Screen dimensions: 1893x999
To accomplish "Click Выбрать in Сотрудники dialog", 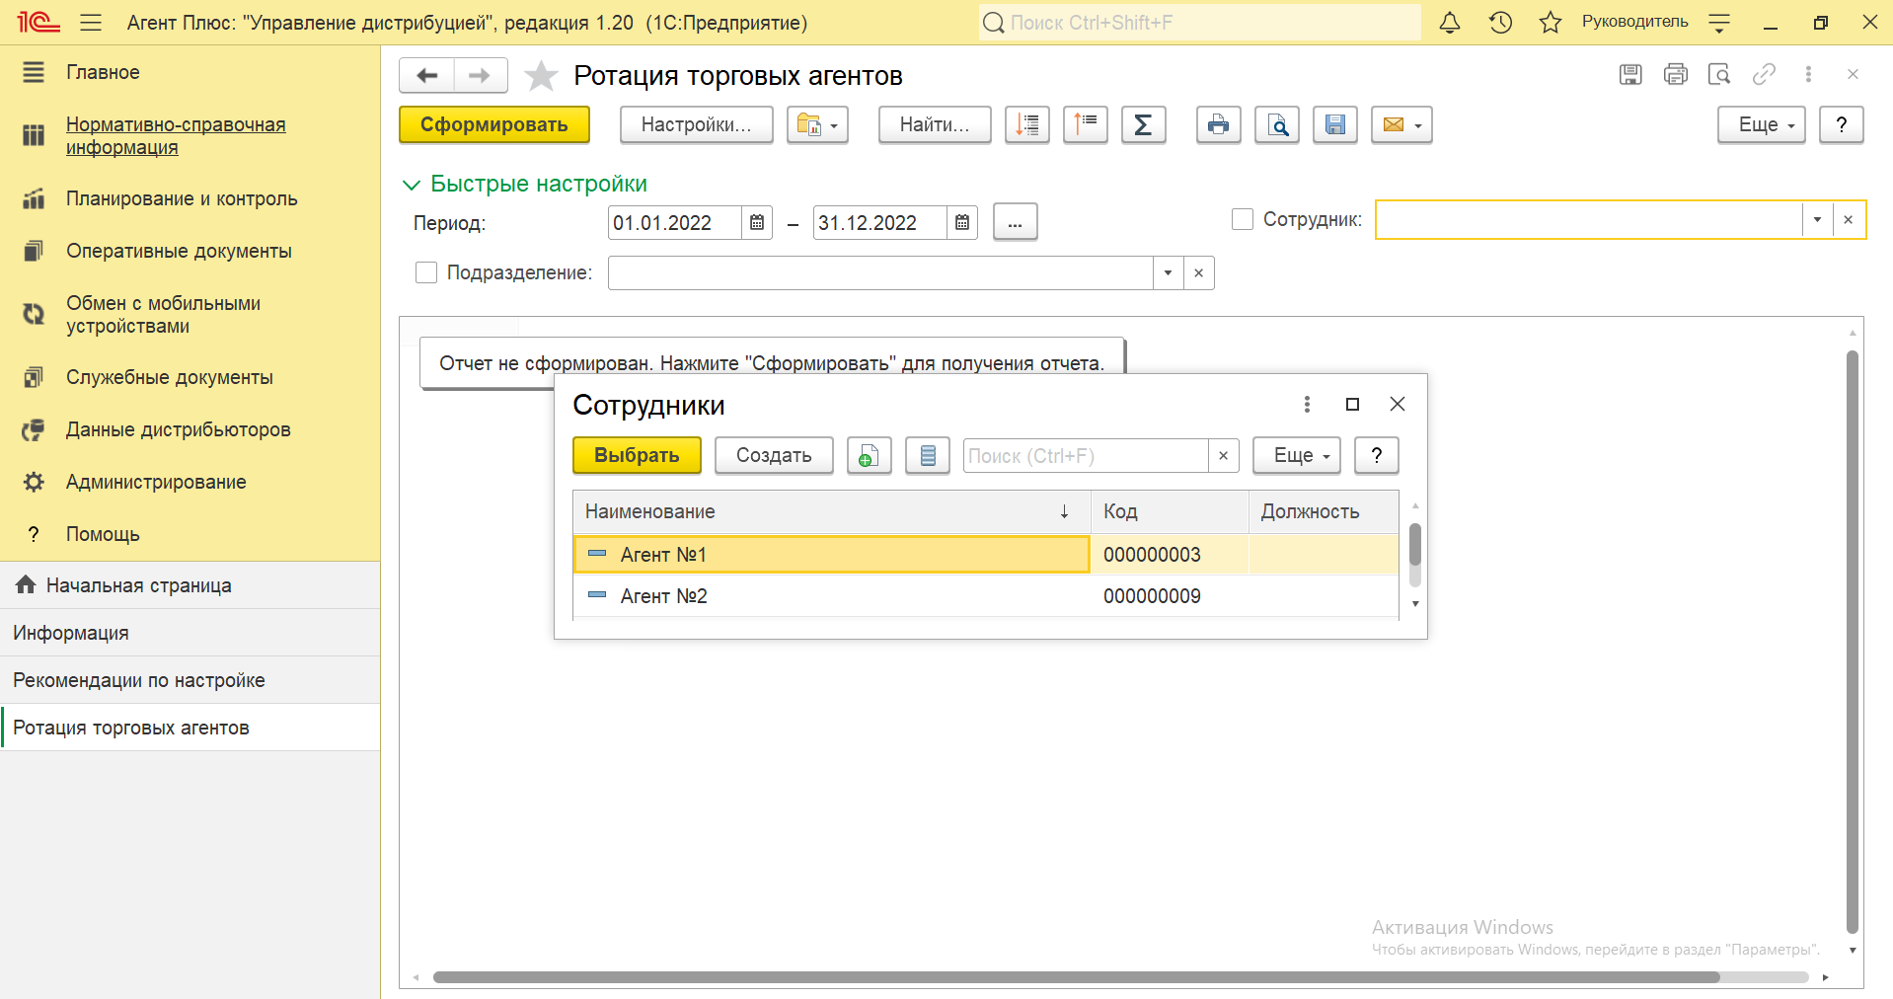I will coord(637,455).
